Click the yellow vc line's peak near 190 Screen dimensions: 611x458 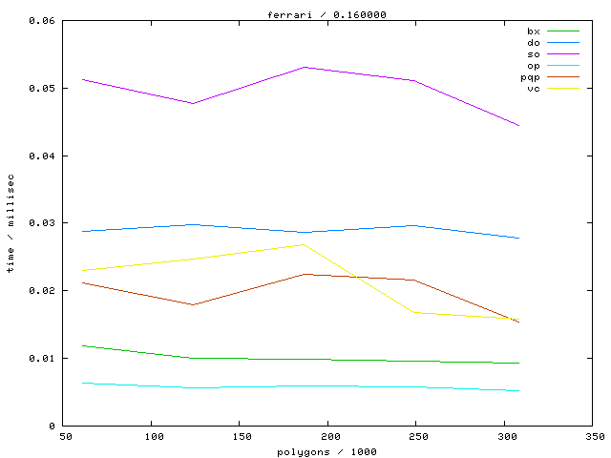pyautogui.click(x=304, y=244)
